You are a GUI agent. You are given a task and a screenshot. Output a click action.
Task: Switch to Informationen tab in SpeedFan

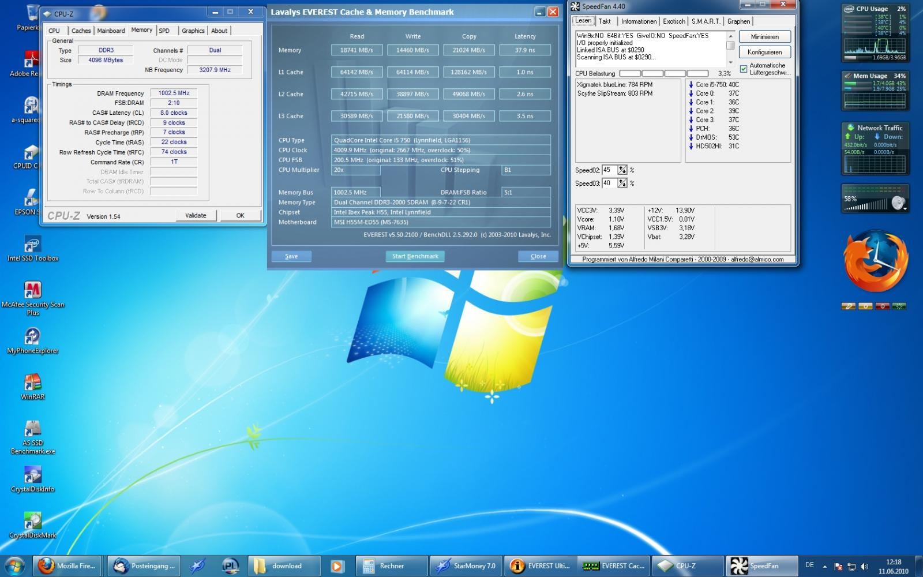tap(639, 21)
